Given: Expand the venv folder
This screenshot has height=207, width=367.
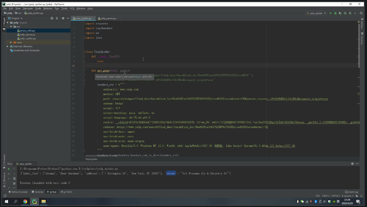Looking at the screenshot, I should [x=11, y=42].
